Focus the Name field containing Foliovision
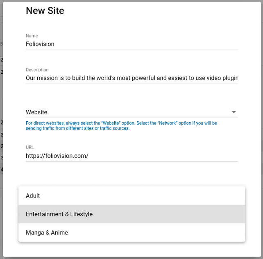Screen dimensions: 263x259 click(131, 44)
